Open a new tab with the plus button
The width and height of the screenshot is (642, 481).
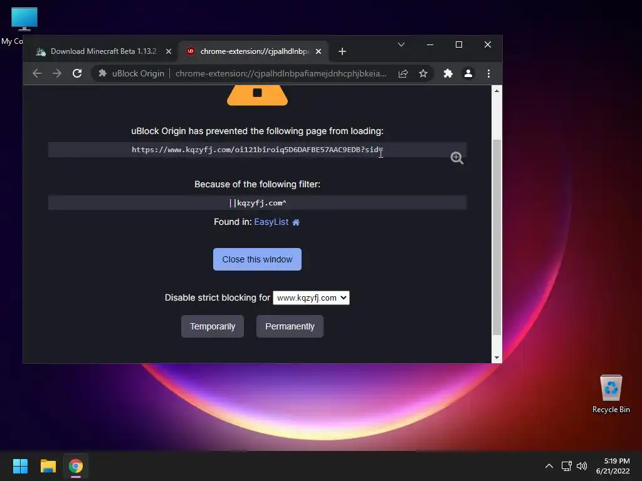342,51
